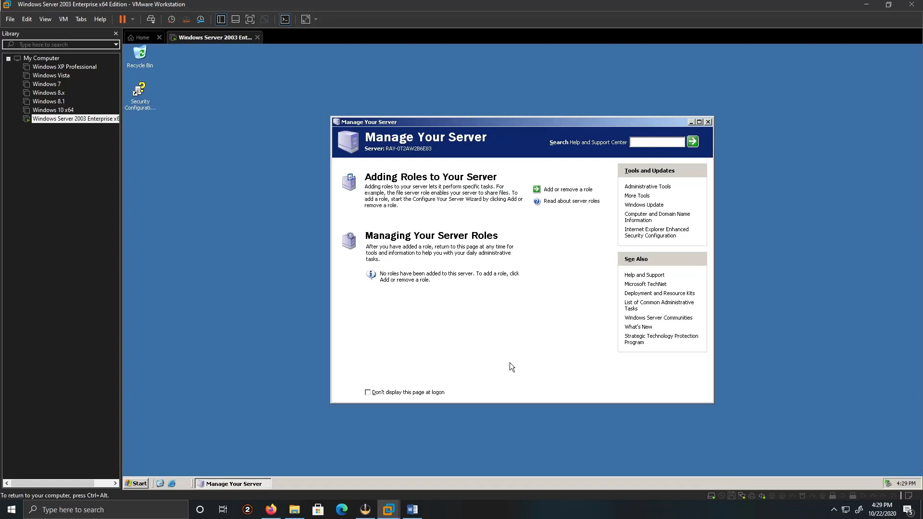Image resolution: width=923 pixels, height=519 pixels.
Task: Close the Windows Server 2003 tab
Action: pos(257,37)
